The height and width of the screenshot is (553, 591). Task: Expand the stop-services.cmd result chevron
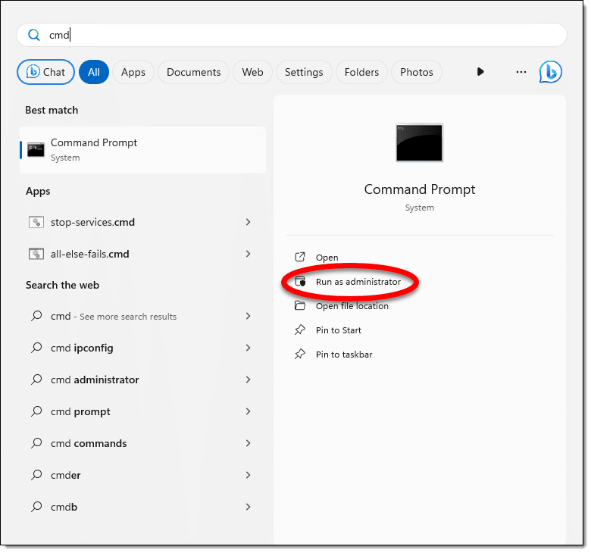248,223
